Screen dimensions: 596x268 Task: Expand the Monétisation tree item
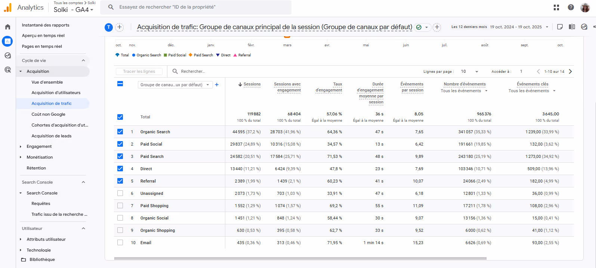click(21, 157)
